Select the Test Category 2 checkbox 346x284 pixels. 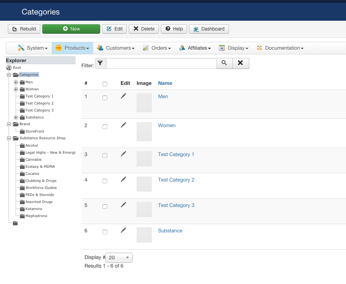tap(105, 181)
